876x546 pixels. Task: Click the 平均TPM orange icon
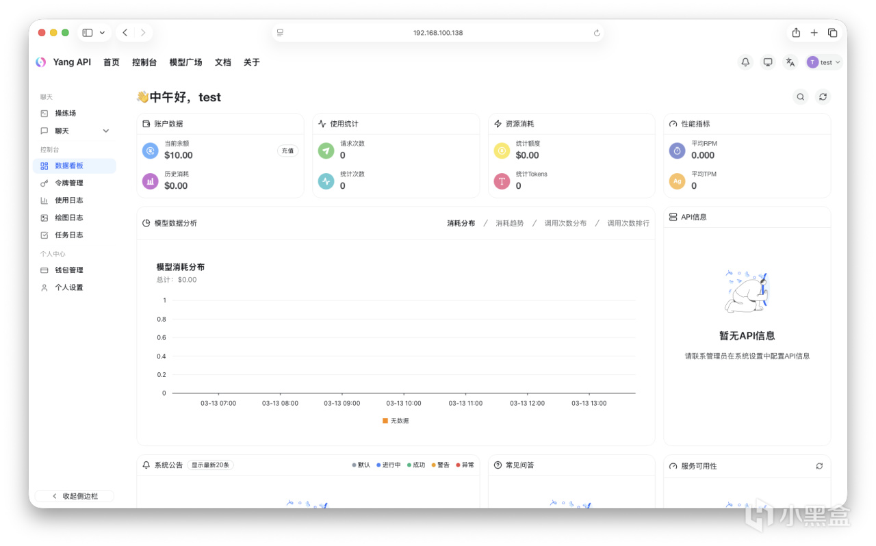coord(677,181)
